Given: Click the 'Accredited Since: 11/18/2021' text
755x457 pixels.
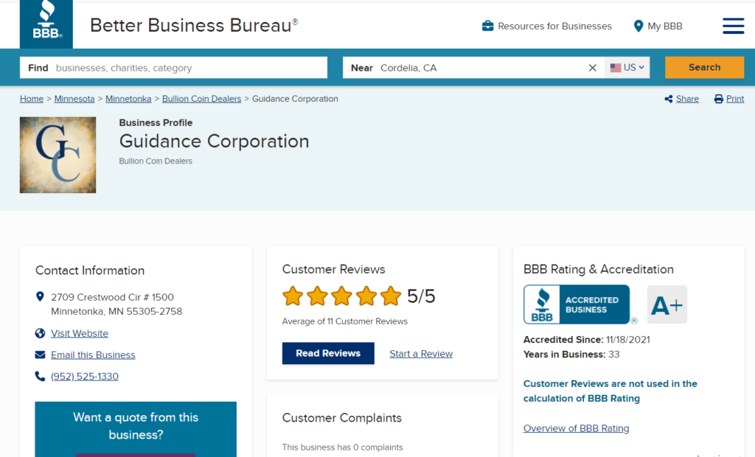Looking at the screenshot, I should tap(586, 340).
